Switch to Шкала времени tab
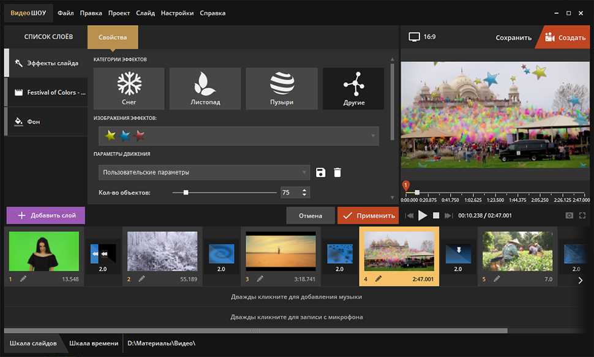594x357 pixels. click(x=94, y=344)
